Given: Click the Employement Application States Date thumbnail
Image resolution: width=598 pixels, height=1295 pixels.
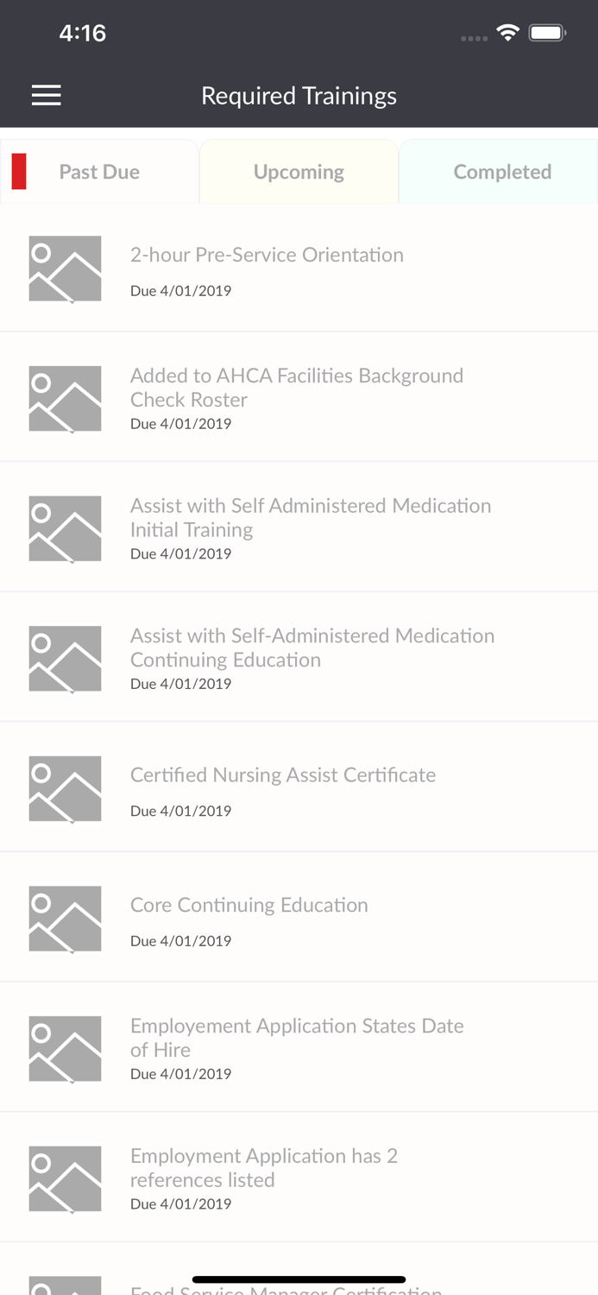Looking at the screenshot, I should [x=65, y=1047].
